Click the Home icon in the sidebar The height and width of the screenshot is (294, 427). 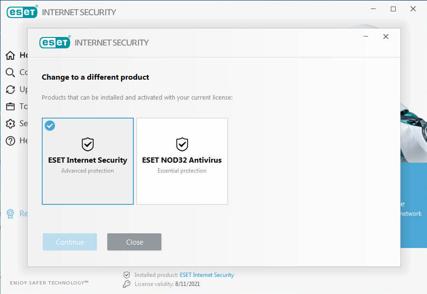(10, 55)
